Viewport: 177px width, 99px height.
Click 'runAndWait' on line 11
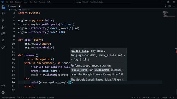(x=43, y=48)
